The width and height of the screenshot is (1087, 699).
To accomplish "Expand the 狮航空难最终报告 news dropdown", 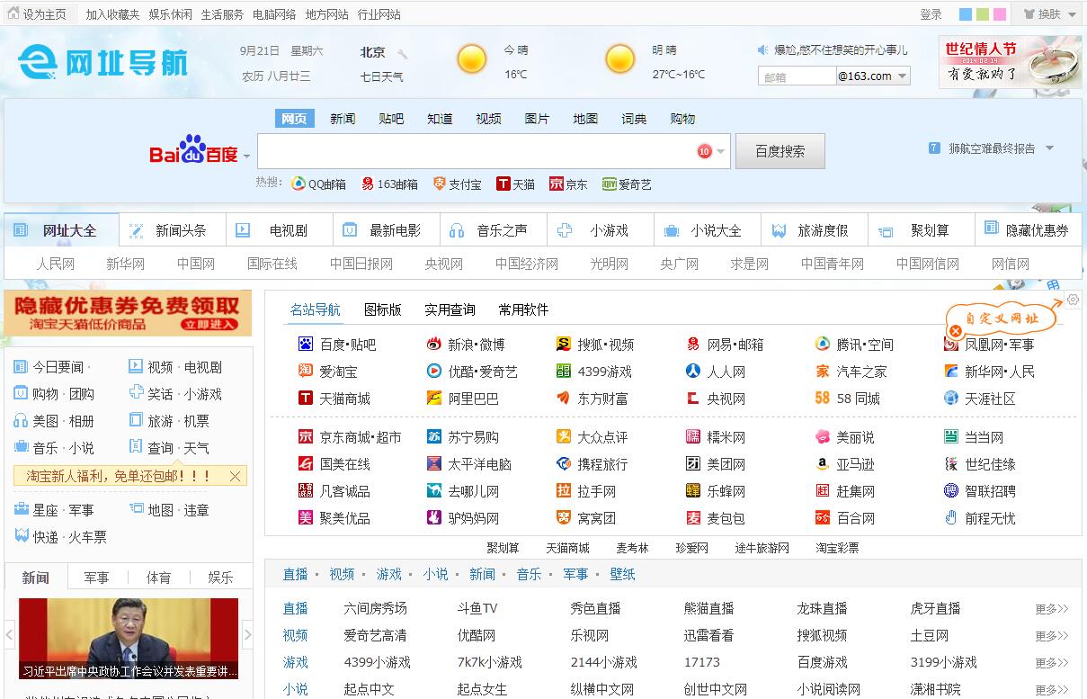I will click(x=1049, y=148).
